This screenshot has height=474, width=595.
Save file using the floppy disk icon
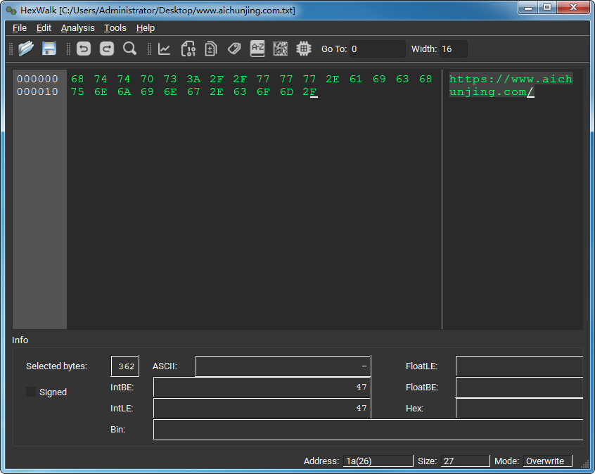(x=49, y=49)
